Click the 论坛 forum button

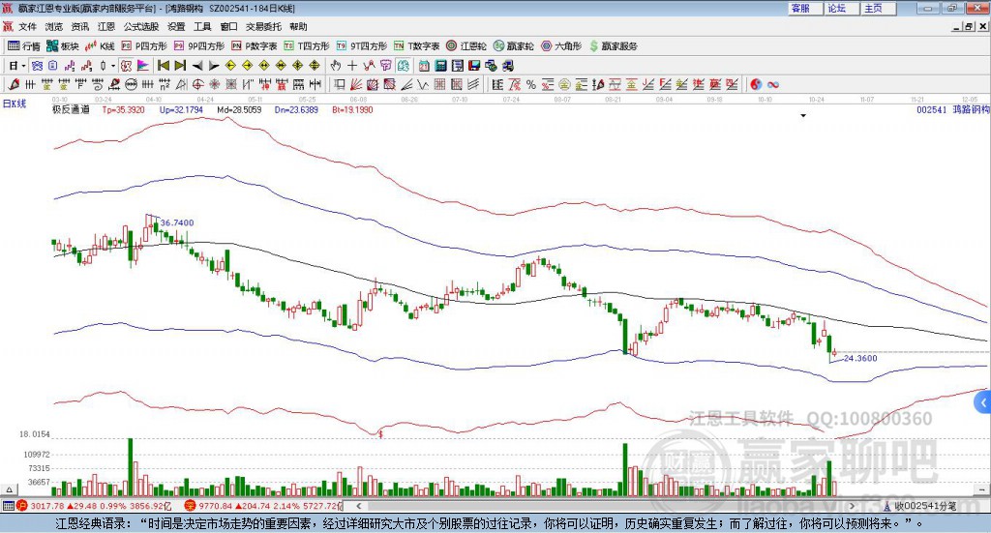(x=836, y=8)
